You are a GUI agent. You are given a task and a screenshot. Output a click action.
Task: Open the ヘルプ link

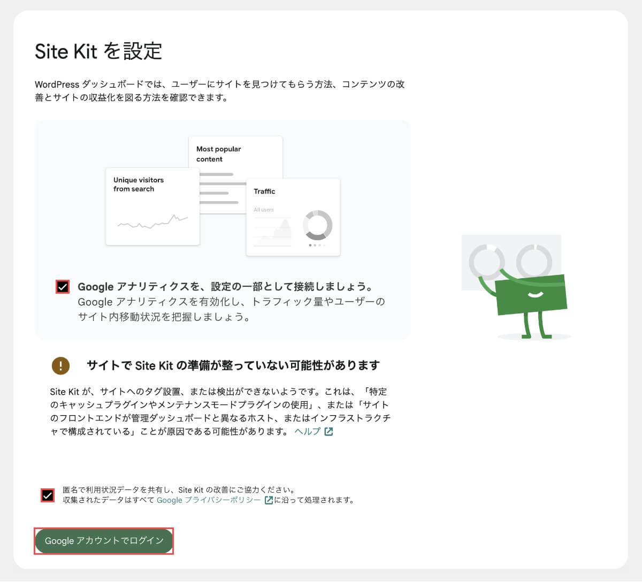[308, 431]
